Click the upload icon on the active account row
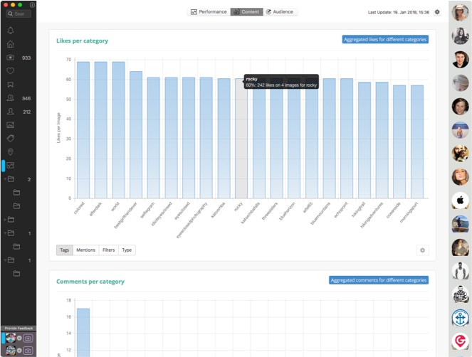The image size is (472, 357). [x=28, y=339]
